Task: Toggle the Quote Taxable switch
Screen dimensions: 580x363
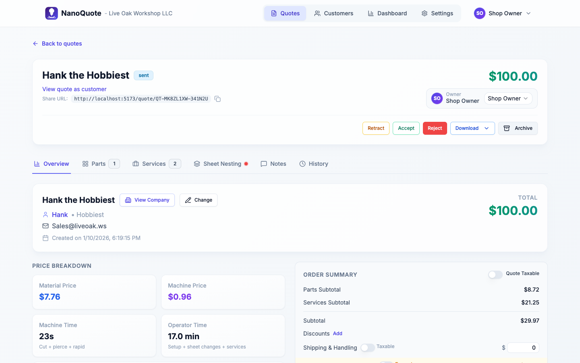Action: pyautogui.click(x=495, y=275)
